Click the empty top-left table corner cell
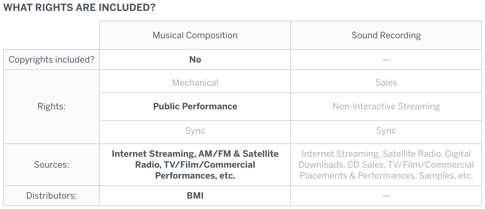Viewport: 485px width, 209px height. click(x=51, y=35)
